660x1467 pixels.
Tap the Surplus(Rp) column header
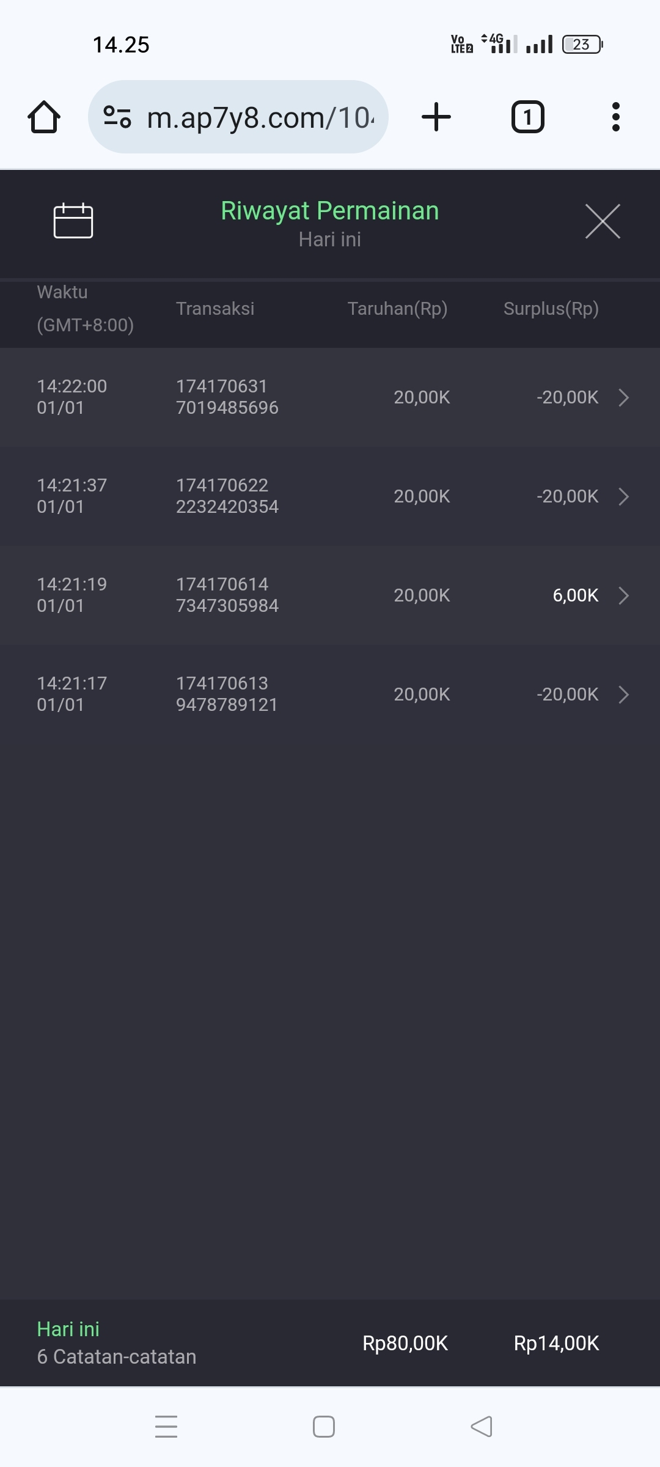pos(551,309)
